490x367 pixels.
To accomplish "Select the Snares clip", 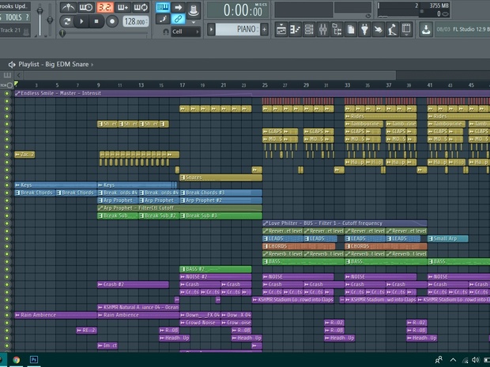I will 221,178.
